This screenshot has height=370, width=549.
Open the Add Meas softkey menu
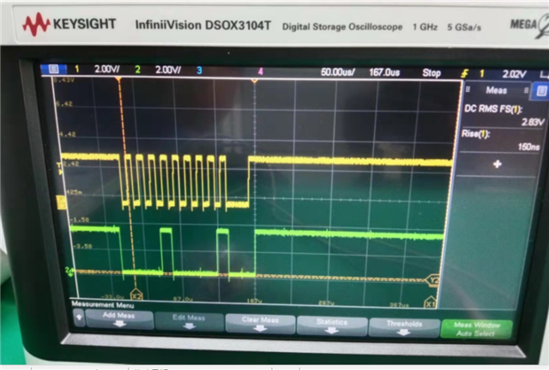[119, 319]
